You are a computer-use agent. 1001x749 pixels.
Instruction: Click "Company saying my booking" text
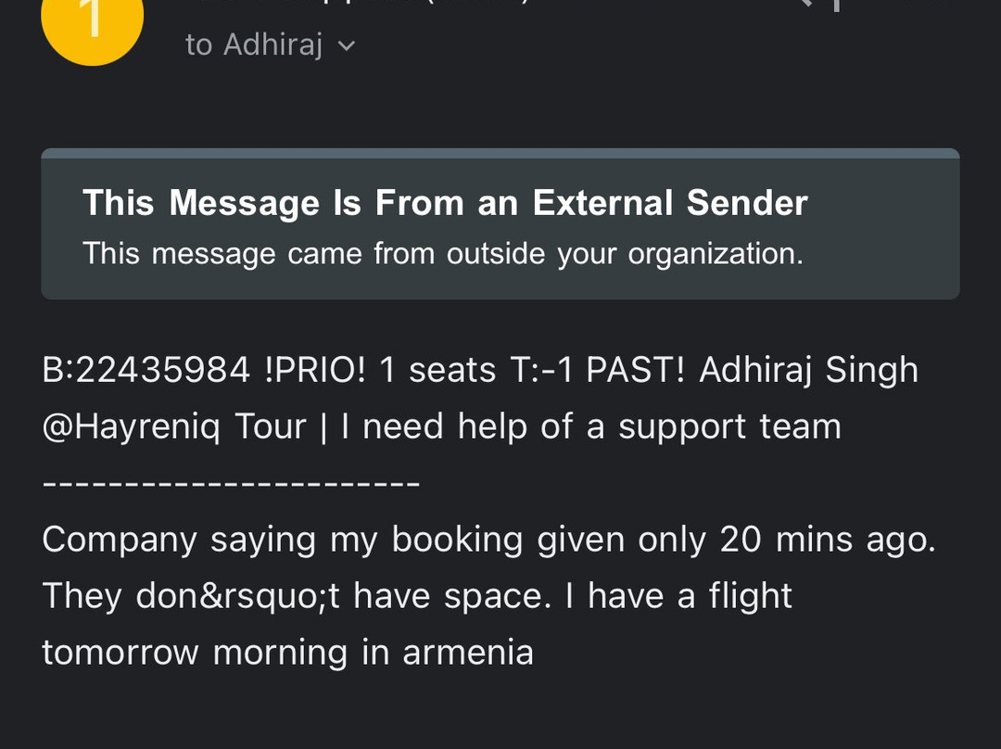point(283,540)
